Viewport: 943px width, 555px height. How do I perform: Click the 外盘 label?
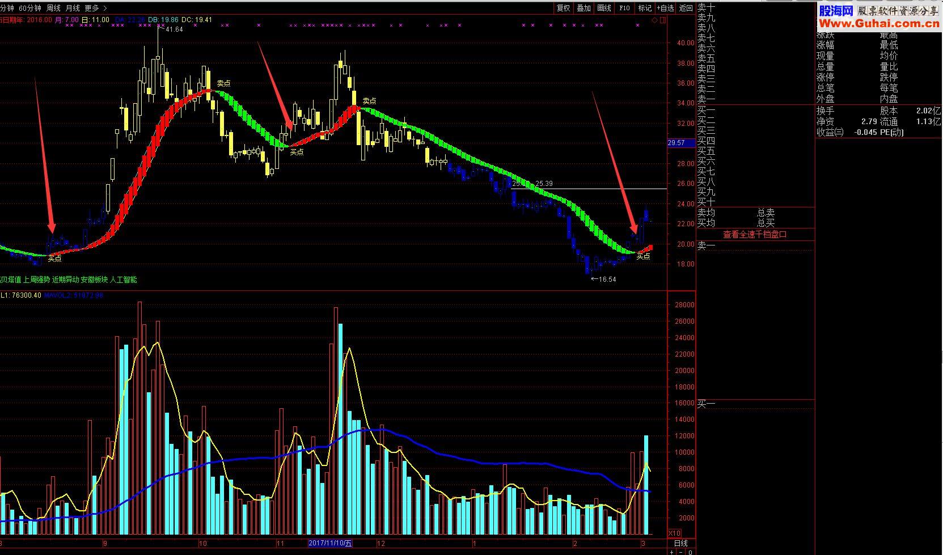[825, 99]
